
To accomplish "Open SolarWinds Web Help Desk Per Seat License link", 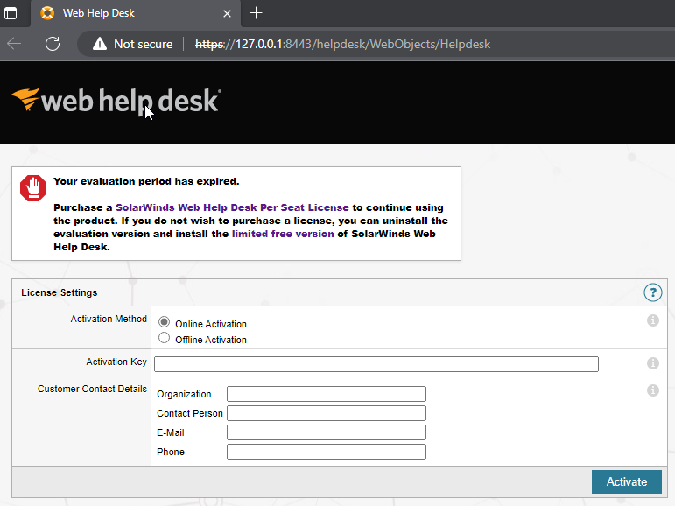I will point(232,207).
